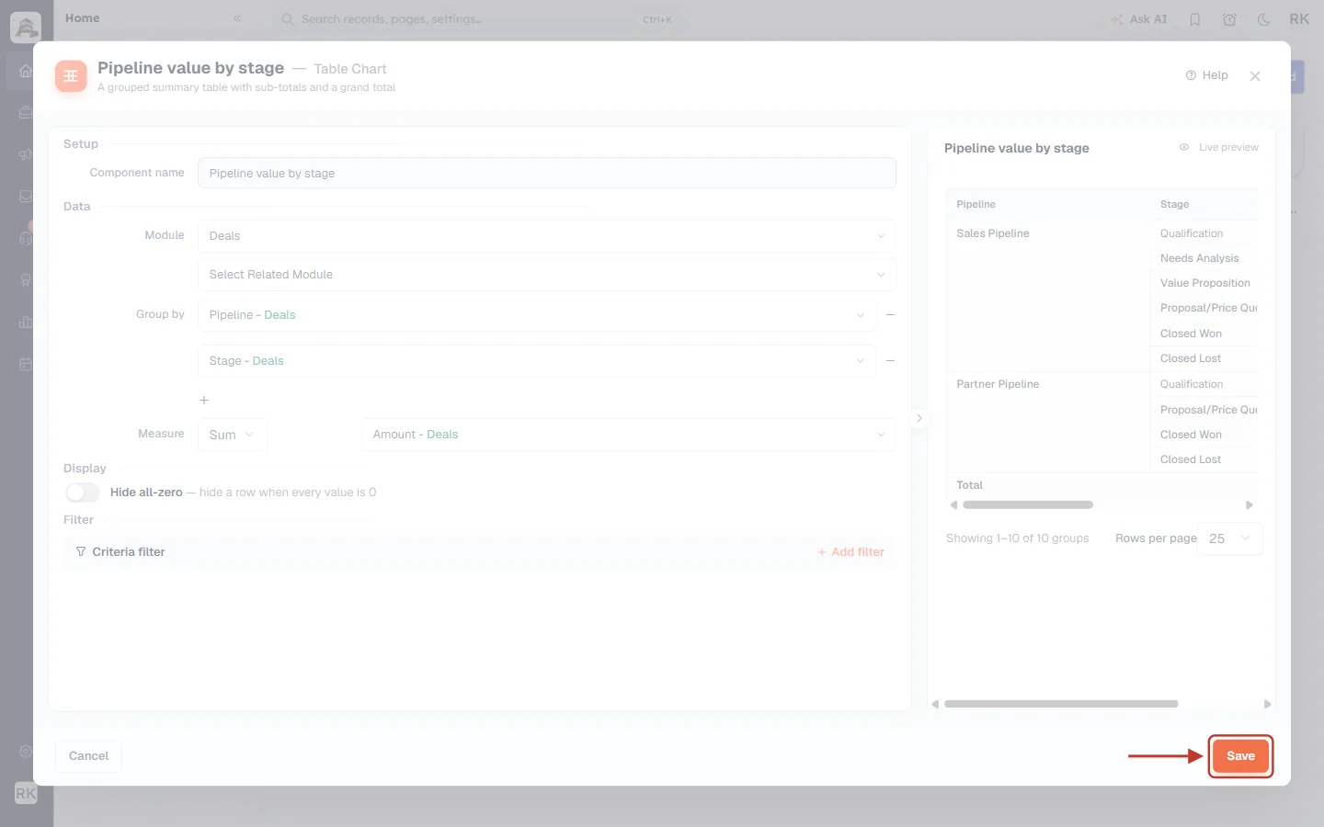Expand the Stage - Deals group-by dropdown
The image size is (1324, 827).
point(537,361)
